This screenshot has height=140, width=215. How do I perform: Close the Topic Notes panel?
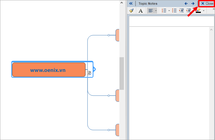(x=207, y=4)
